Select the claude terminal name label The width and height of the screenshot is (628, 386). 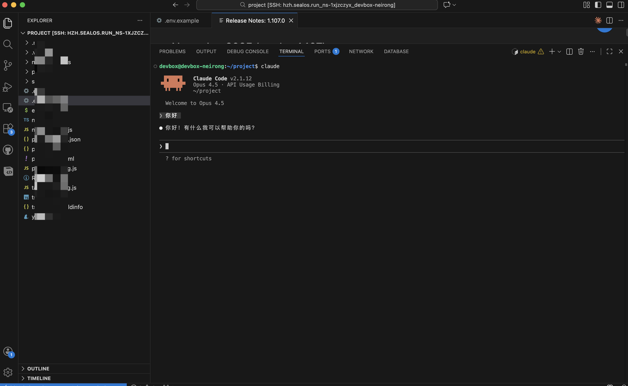tap(527, 51)
